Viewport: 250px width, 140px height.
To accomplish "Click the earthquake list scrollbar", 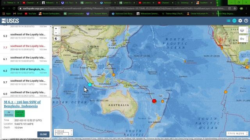I will (x=50, y=79).
